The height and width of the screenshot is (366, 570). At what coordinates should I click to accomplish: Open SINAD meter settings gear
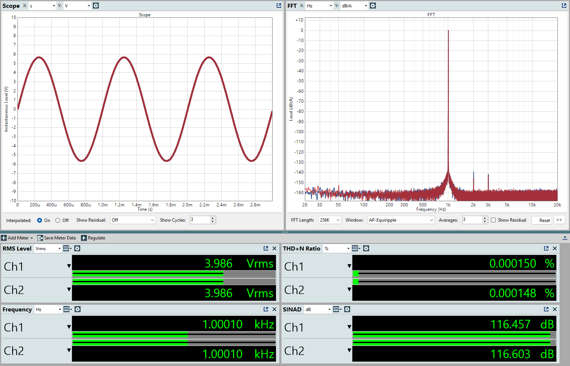tap(347, 309)
